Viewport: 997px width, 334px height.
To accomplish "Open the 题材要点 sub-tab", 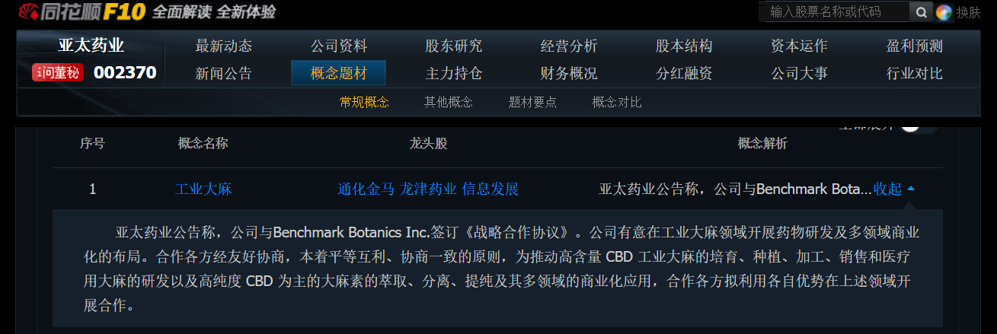I will pos(532,102).
